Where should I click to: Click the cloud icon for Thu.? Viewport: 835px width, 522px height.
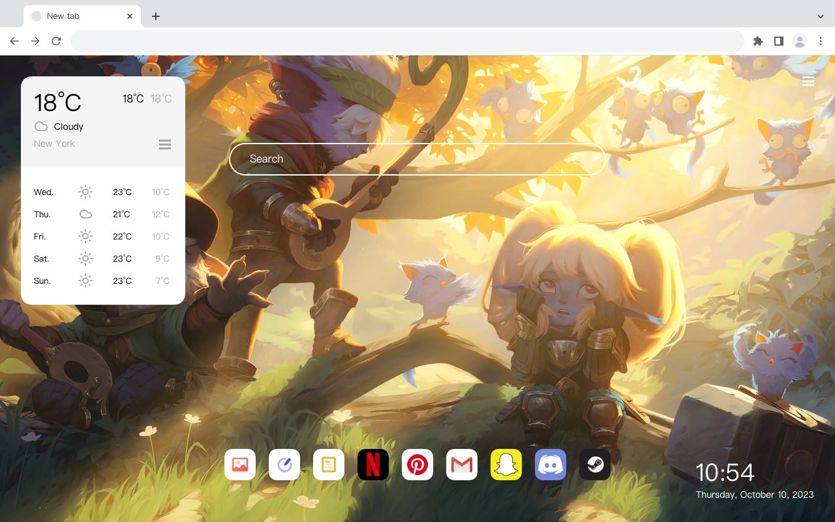(85, 214)
